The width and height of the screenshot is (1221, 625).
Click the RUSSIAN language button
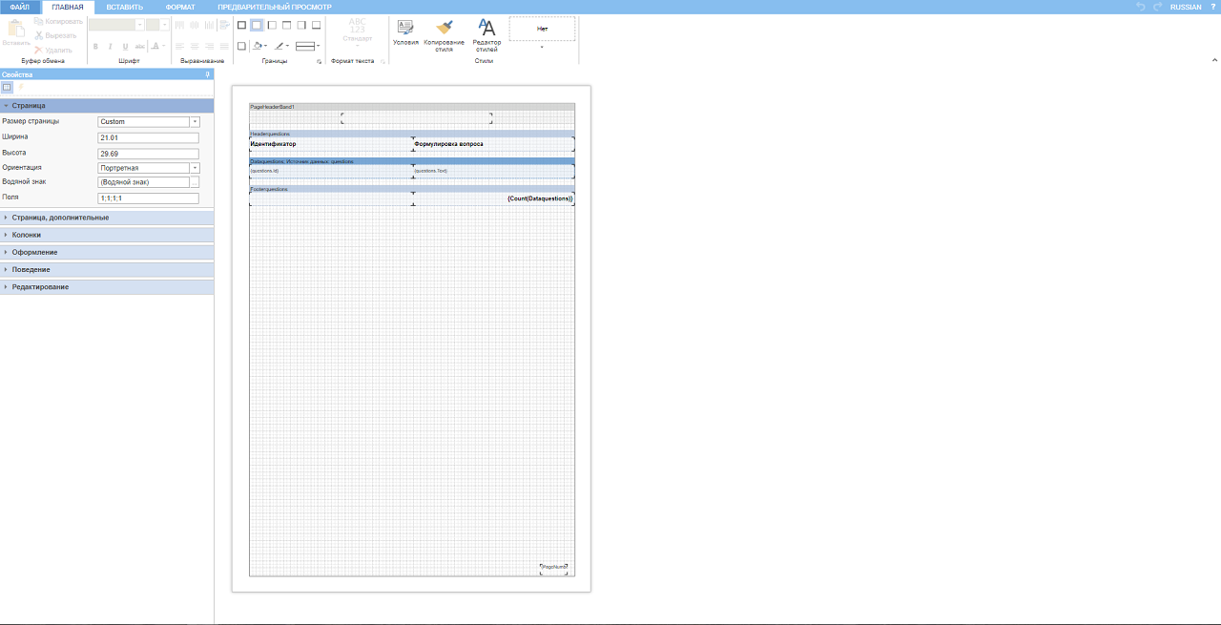coord(1186,7)
